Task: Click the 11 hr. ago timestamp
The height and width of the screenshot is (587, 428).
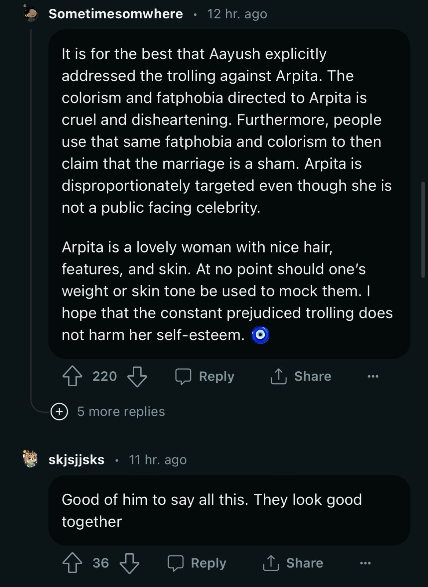Action: (158, 459)
